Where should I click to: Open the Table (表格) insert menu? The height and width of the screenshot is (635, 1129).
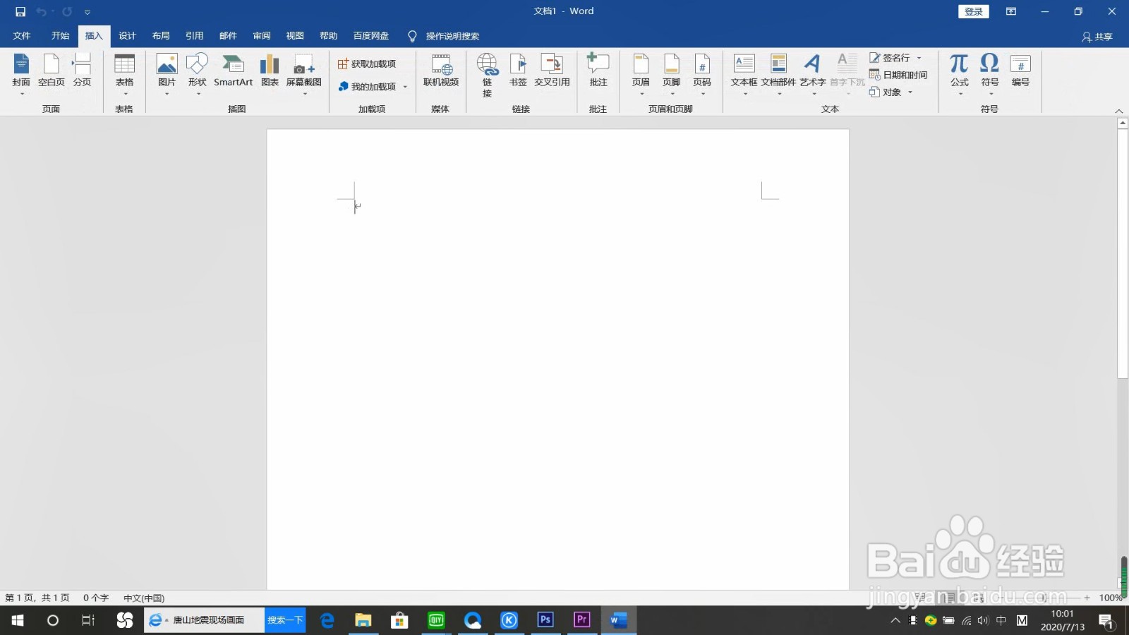(124, 74)
